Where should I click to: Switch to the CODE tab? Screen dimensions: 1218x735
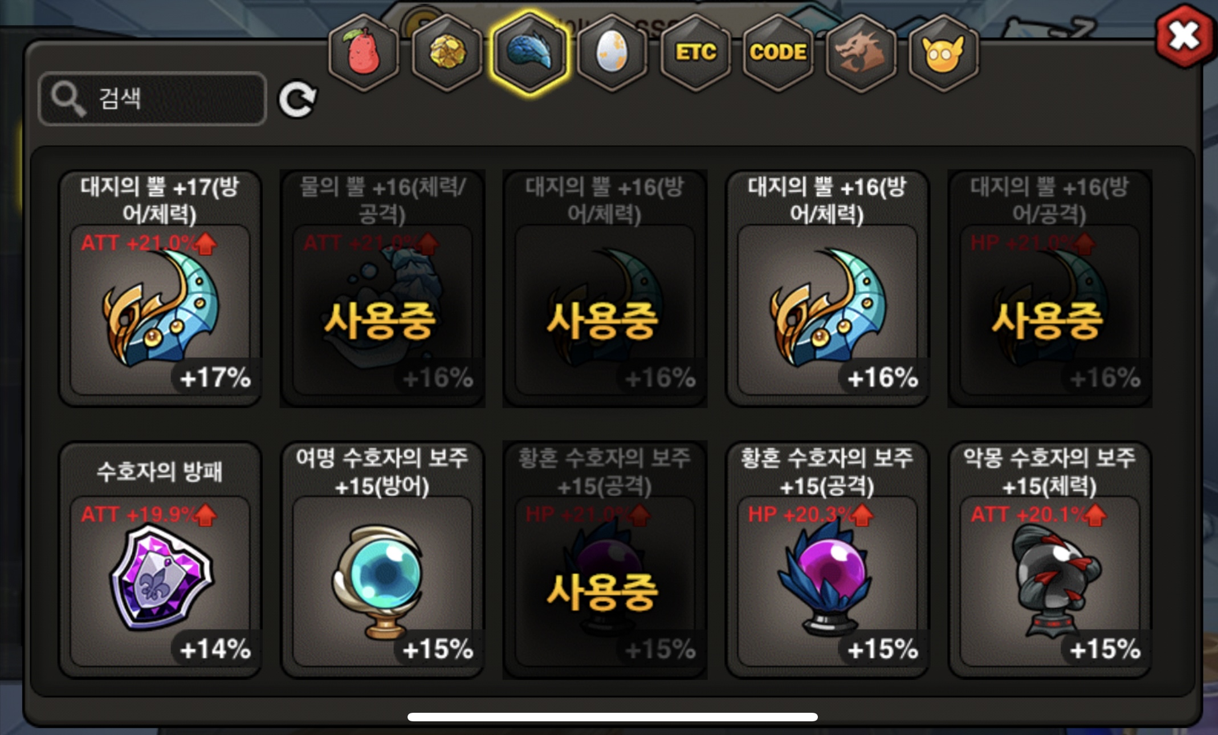778,53
